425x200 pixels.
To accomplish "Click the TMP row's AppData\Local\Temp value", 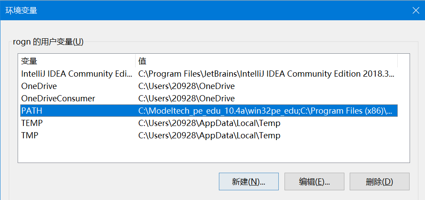I will (x=209, y=135).
